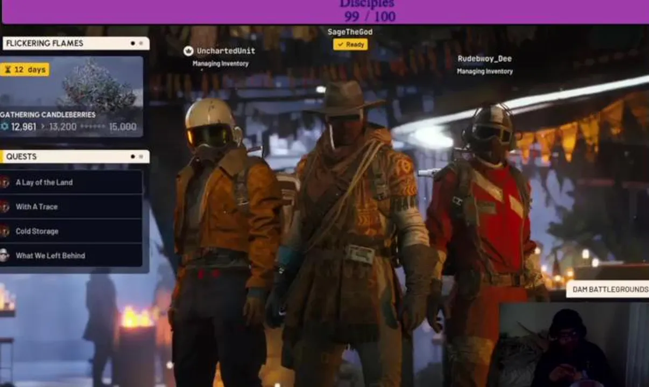Click the Dam Battlegrounds map label
Image resolution: width=649 pixels, height=387 pixels.
[x=608, y=289]
